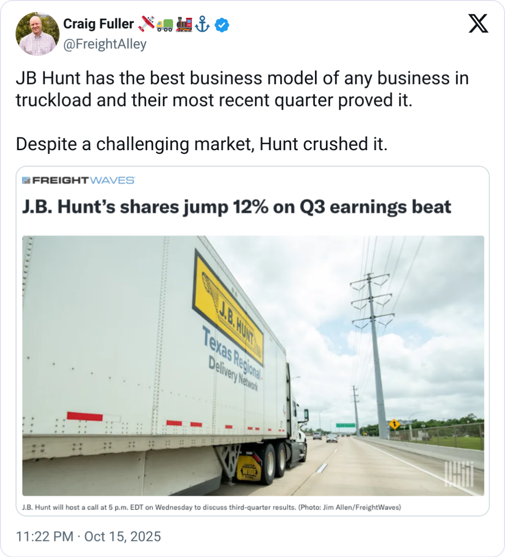Viewport: 505px width, 557px height.
Task: Open the @FreightAlley handle
Action: pyautogui.click(x=105, y=44)
